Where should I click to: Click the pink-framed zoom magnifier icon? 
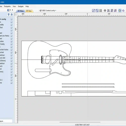tap(115, 11)
